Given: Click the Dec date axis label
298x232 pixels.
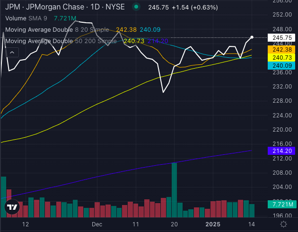Looking at the screenshot, I should [97, 224].
